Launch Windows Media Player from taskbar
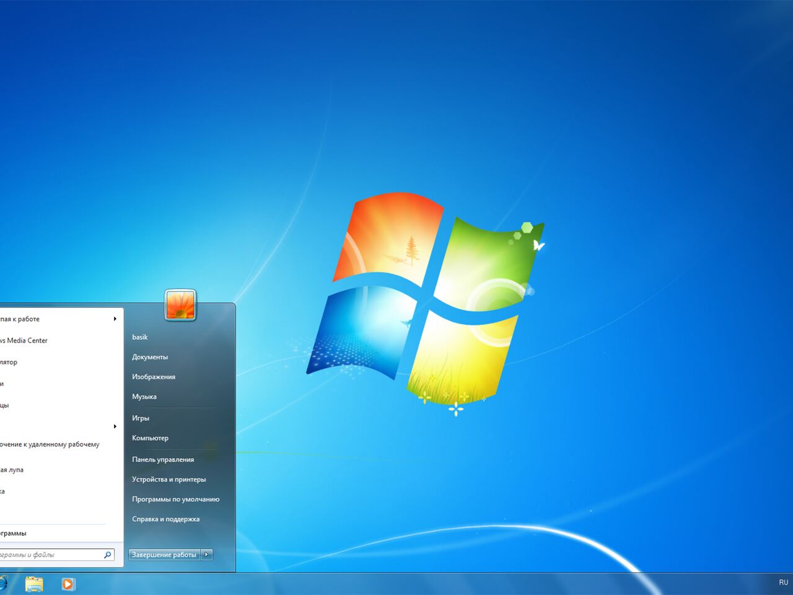Viewport: 793px width, 595px height. tap(68, 584)
